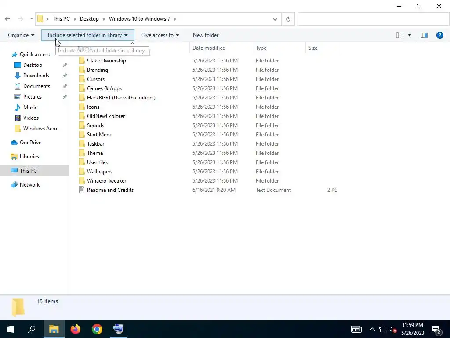Show hidden tray icons chevron
Image resolution: width=450 pixels, height=338 pixels.
coord(372,329)
